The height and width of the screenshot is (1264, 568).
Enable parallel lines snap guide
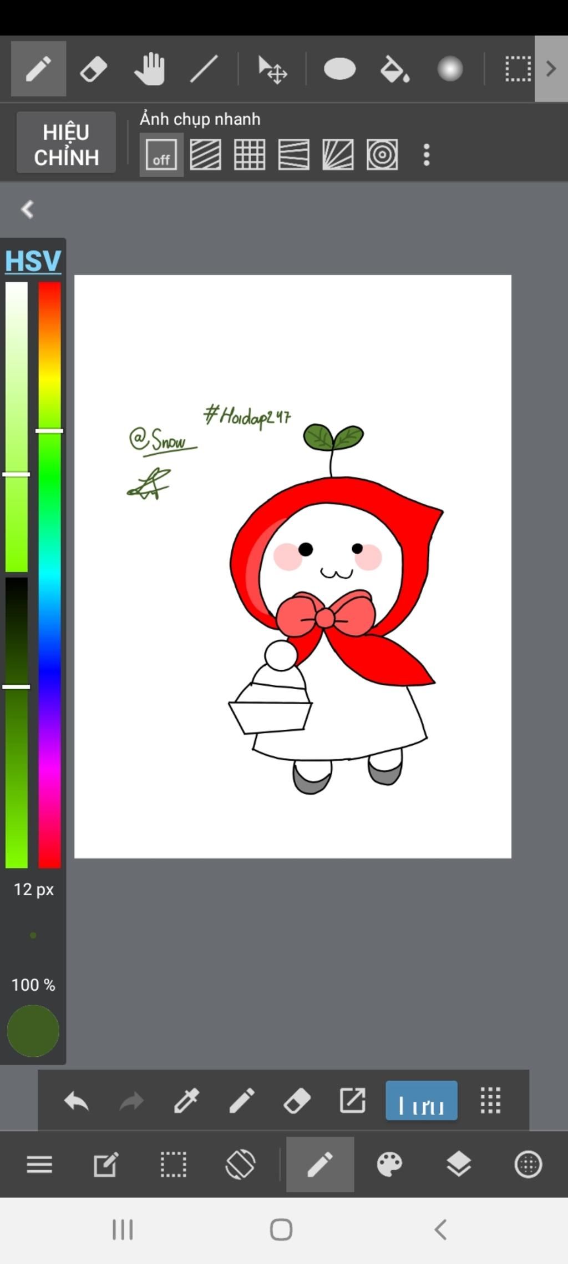206,154
